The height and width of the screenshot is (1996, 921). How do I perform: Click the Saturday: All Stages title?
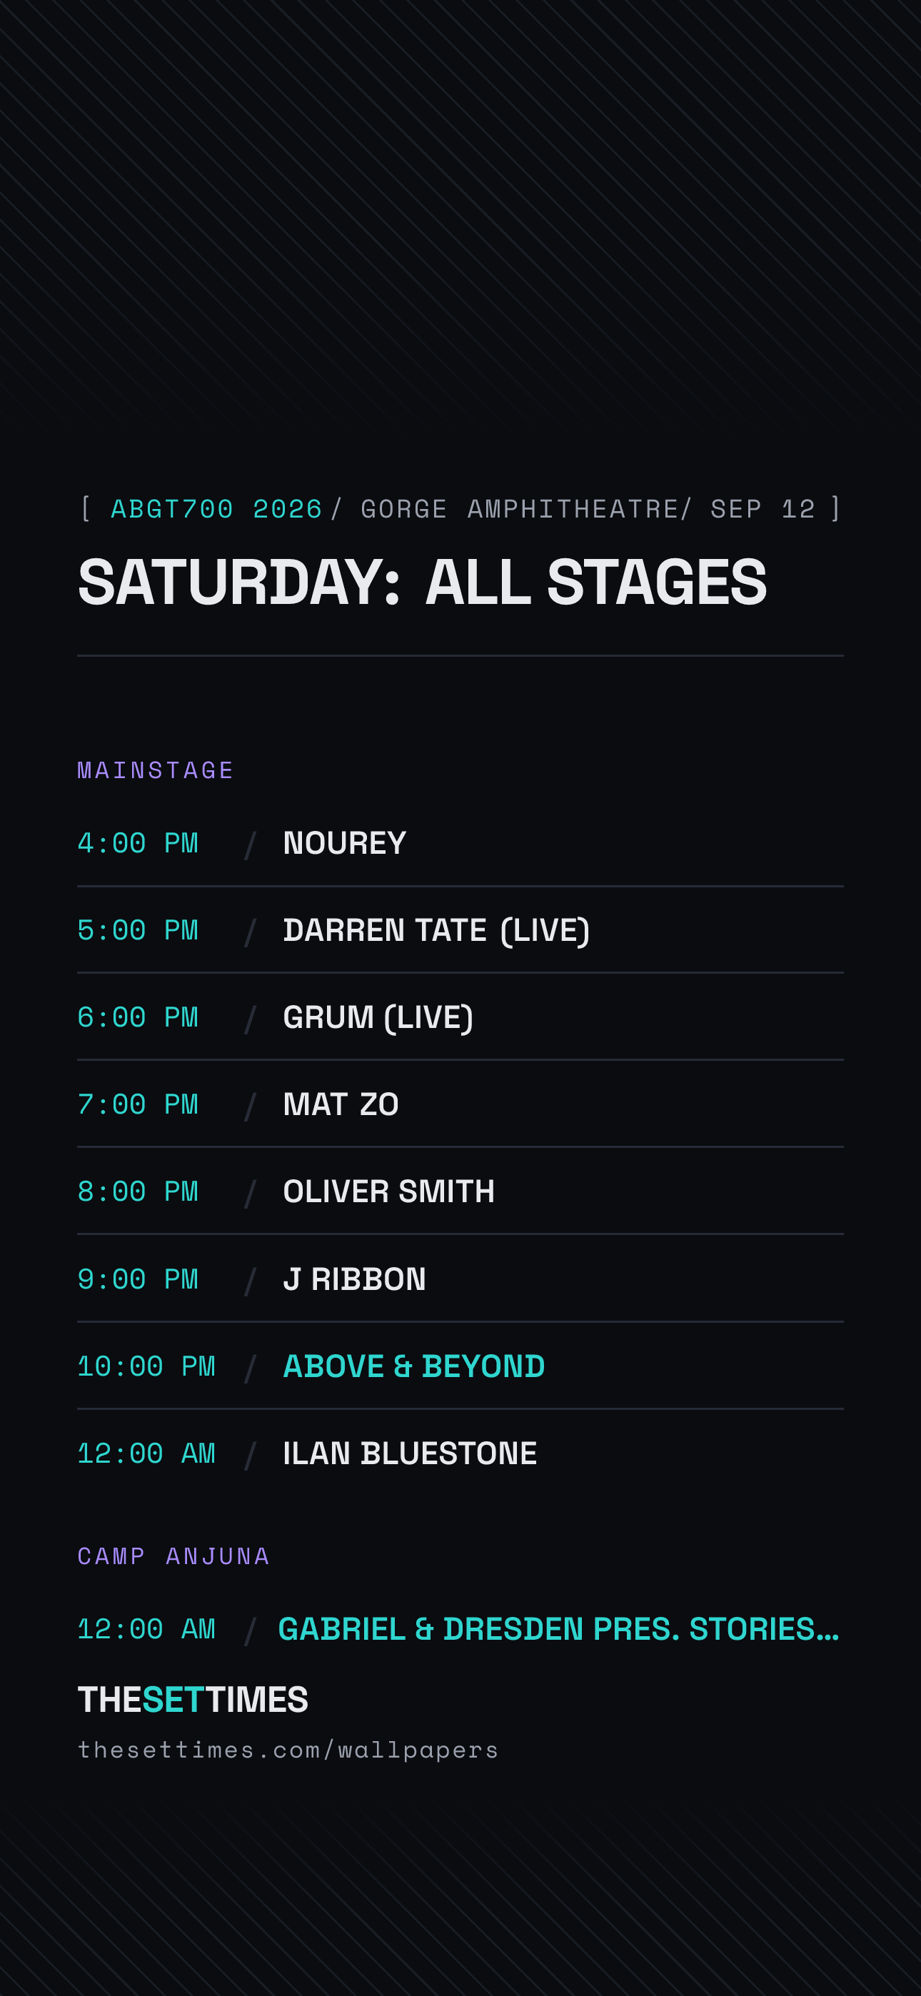point(423,582)
